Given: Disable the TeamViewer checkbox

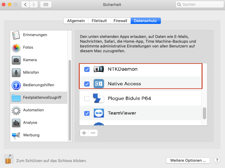Looking at the screenshot, I should point(87,113).
